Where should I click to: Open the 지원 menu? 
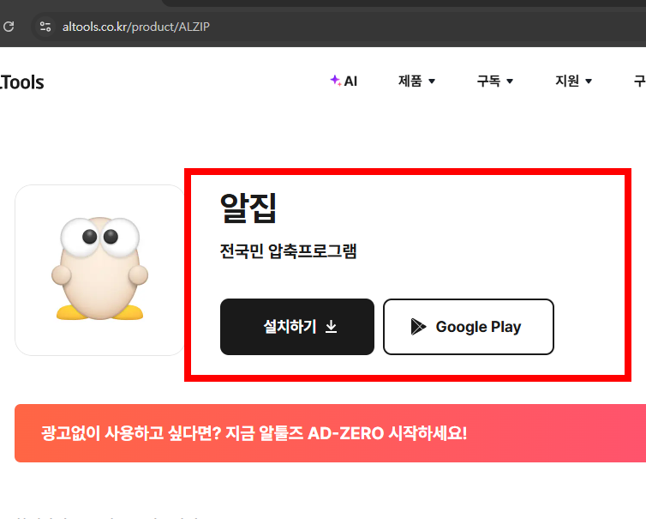point(573,81)
